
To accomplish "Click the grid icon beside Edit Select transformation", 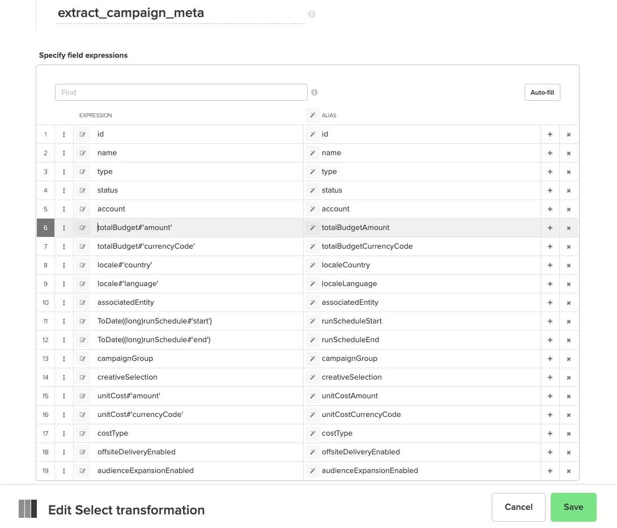I will [27, 508].
